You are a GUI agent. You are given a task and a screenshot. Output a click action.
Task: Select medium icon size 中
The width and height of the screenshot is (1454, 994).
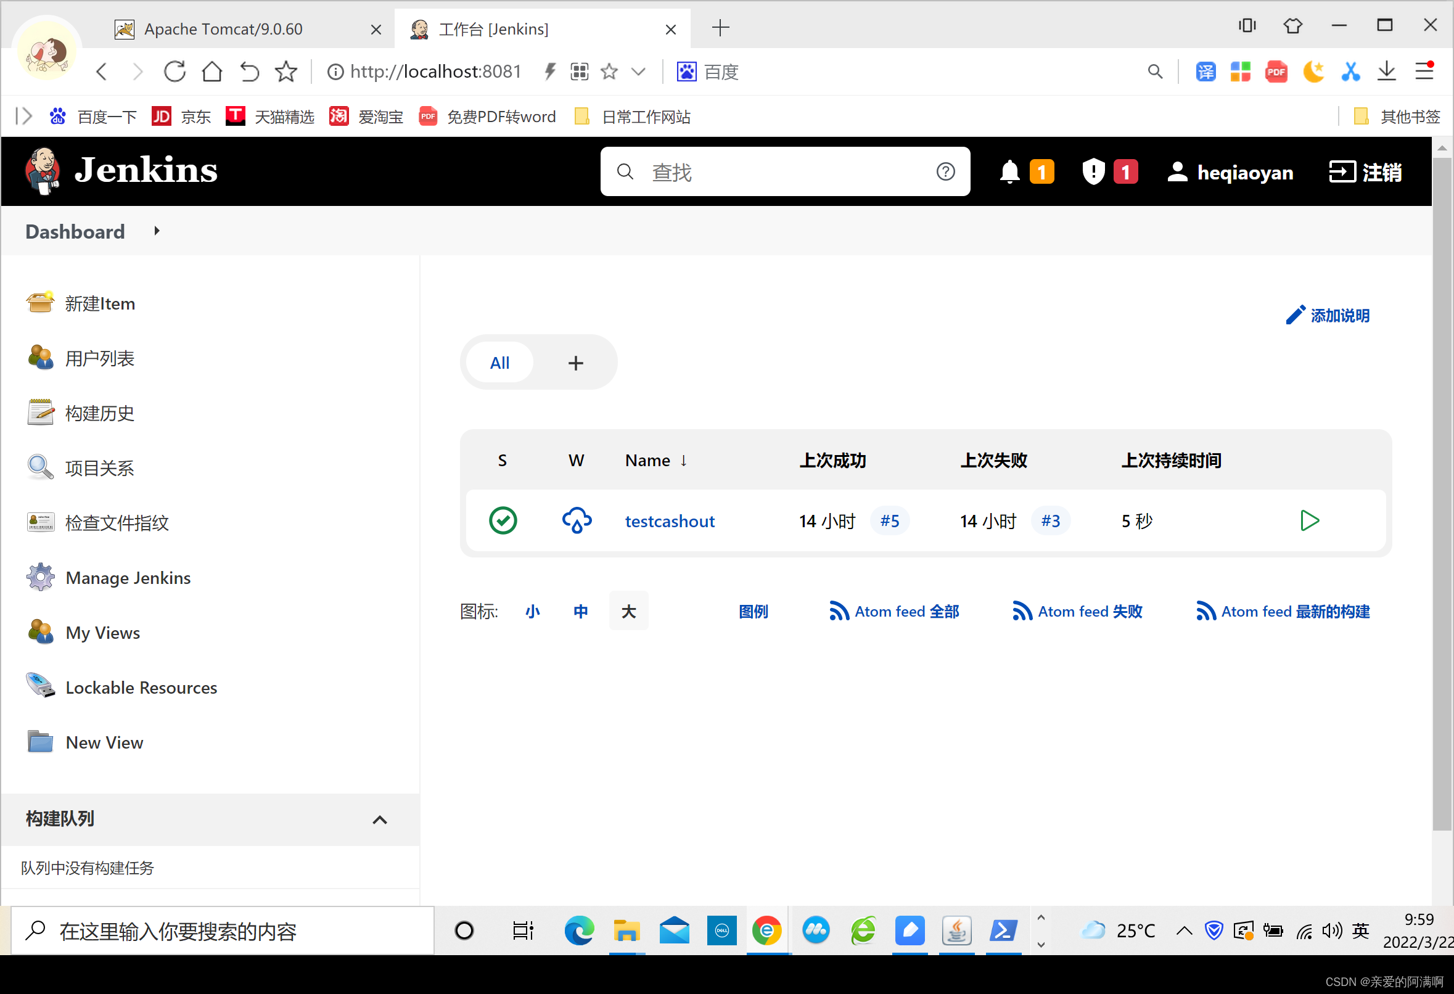coord(581,611)
